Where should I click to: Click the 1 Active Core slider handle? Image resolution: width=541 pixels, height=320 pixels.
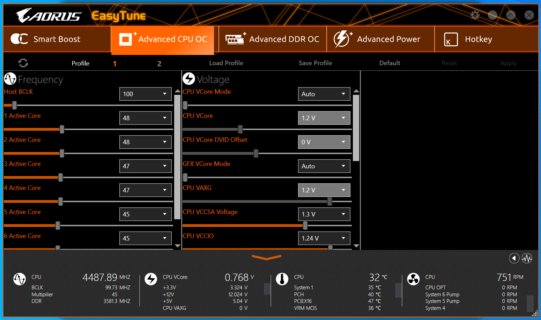(x=62, y=129)
